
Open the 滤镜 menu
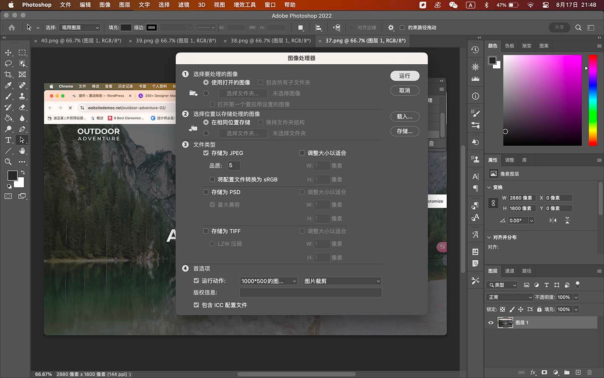[x=183, y=5]
